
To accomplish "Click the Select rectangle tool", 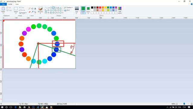I will (16, 8).
